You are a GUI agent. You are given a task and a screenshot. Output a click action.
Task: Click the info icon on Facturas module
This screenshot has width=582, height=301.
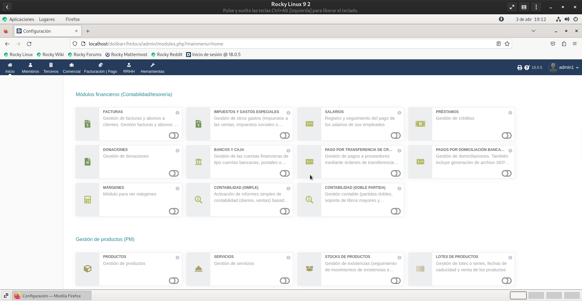tap(177, 113)
